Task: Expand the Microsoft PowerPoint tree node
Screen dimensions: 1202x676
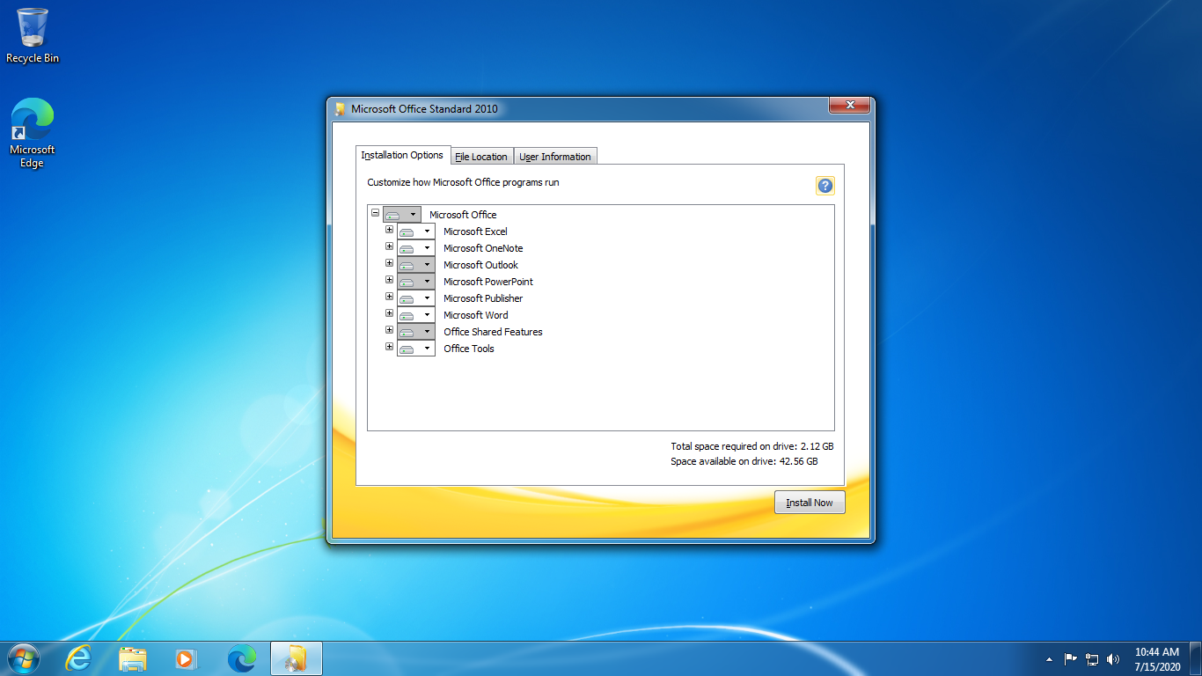Action: pyautogui.click(x=390, y=280)
